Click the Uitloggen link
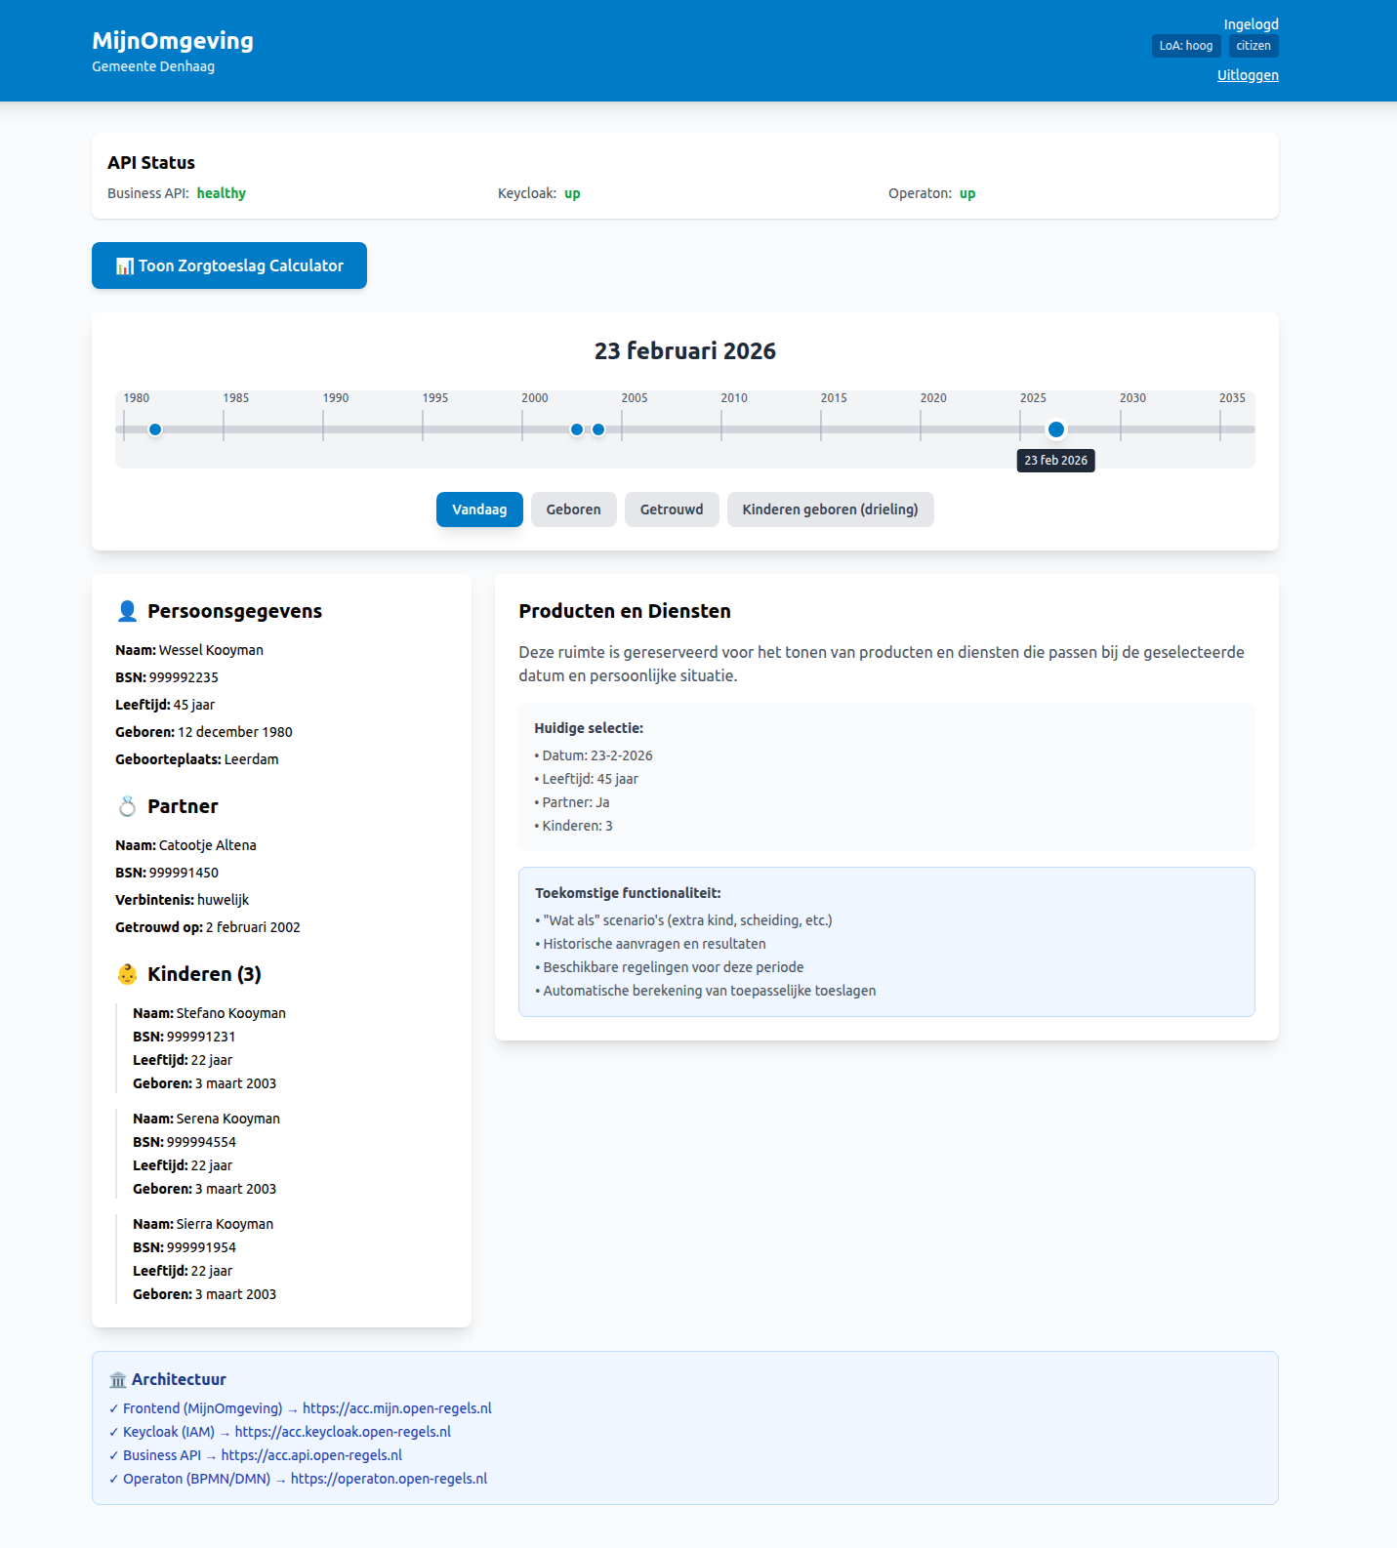 click(1248, 75)
